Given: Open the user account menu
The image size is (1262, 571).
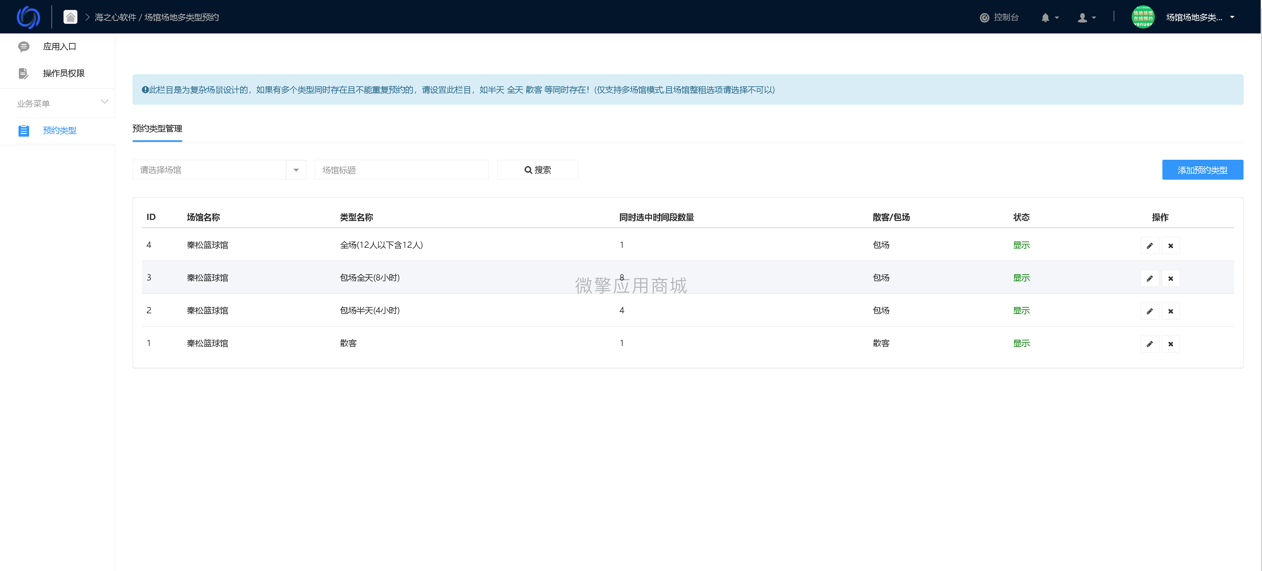Looking at the screenshot, I should pos(1087,18).
